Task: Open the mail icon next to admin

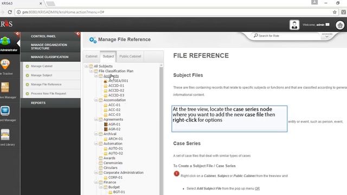Action: pyautogui.click(x=327, y=24)
